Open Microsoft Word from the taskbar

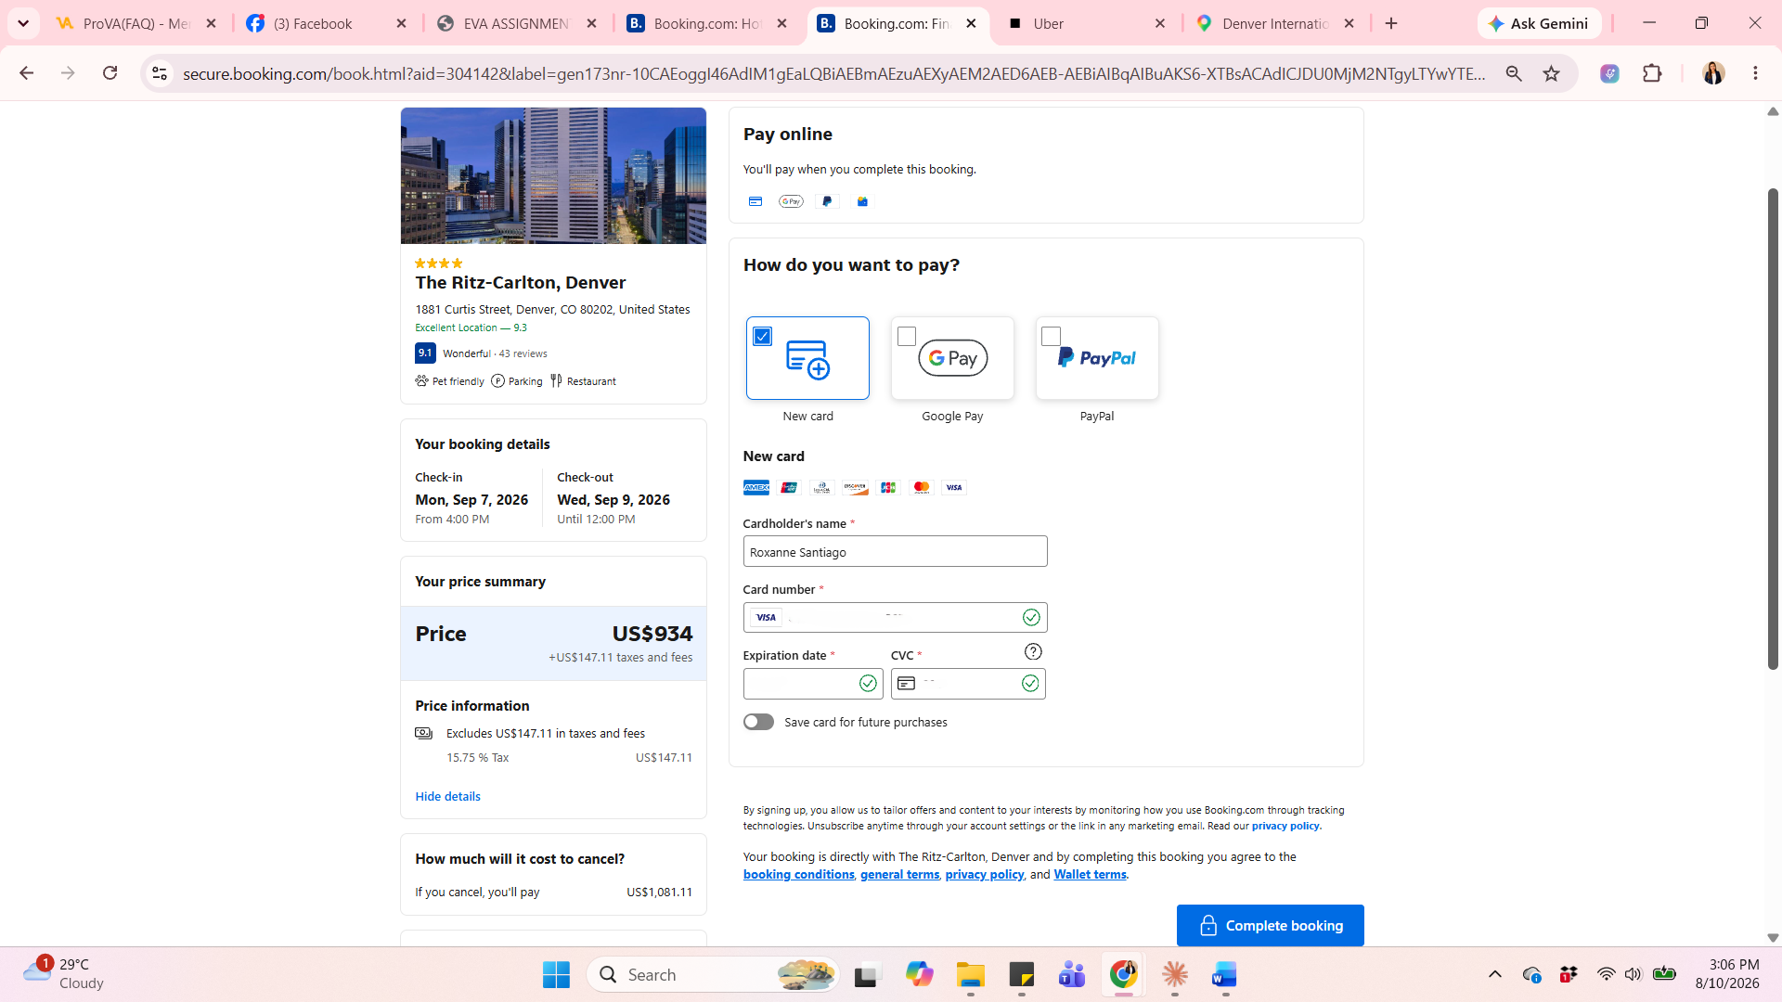pos(1224,974)
